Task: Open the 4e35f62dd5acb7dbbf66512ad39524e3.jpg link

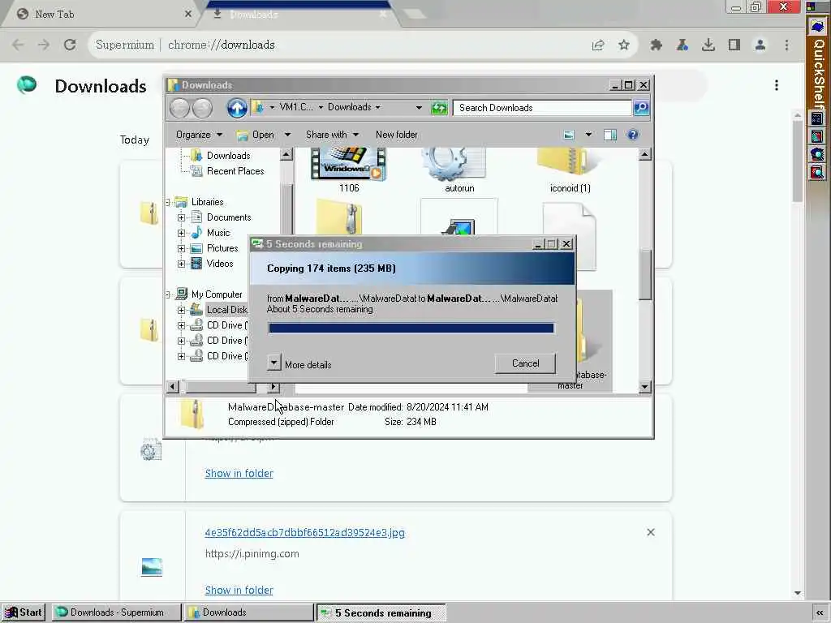Action: [x=305, y=532]
